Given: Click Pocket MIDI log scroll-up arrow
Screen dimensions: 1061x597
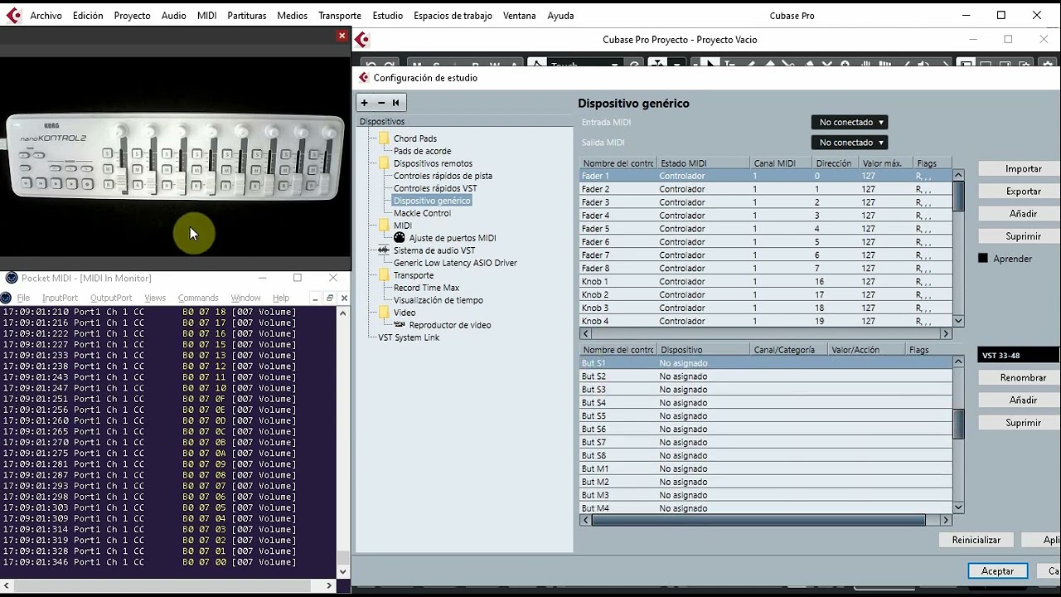Looking at the screenshot, I should (343, 313).
